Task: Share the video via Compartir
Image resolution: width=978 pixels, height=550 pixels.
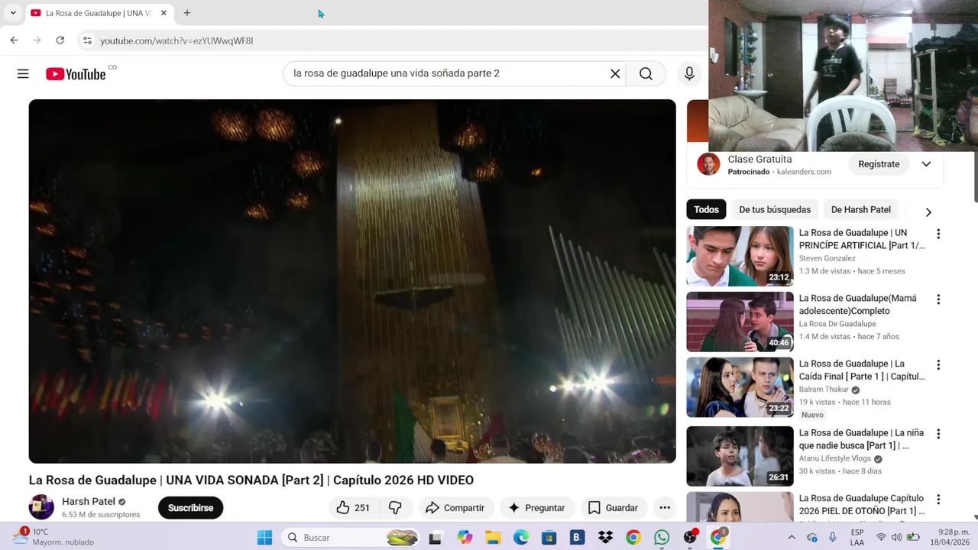Action: coord(455,508)
